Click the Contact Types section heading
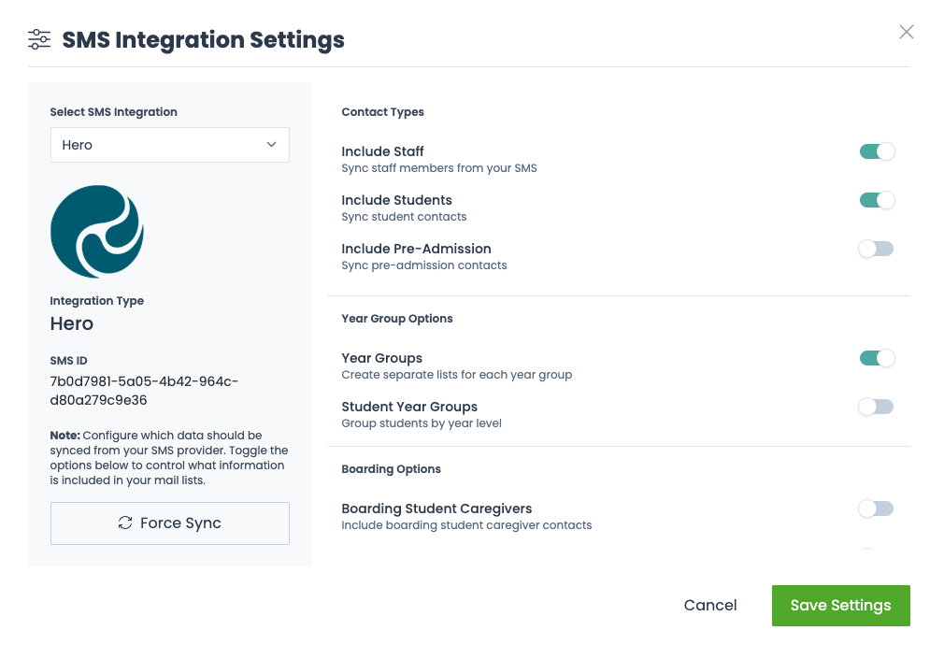The width and height of the screenshot is (944, 659). 382,112
